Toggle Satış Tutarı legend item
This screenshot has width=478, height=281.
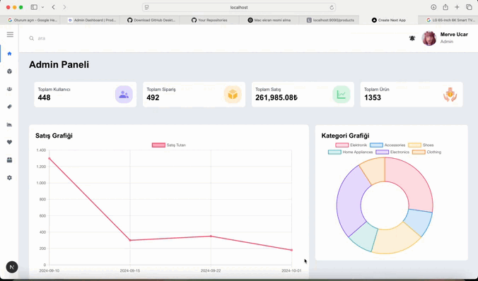tap(169, 145)
